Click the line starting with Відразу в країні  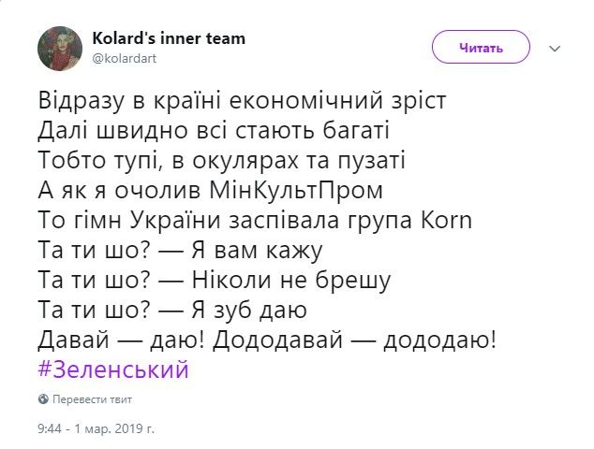(242, 101)
